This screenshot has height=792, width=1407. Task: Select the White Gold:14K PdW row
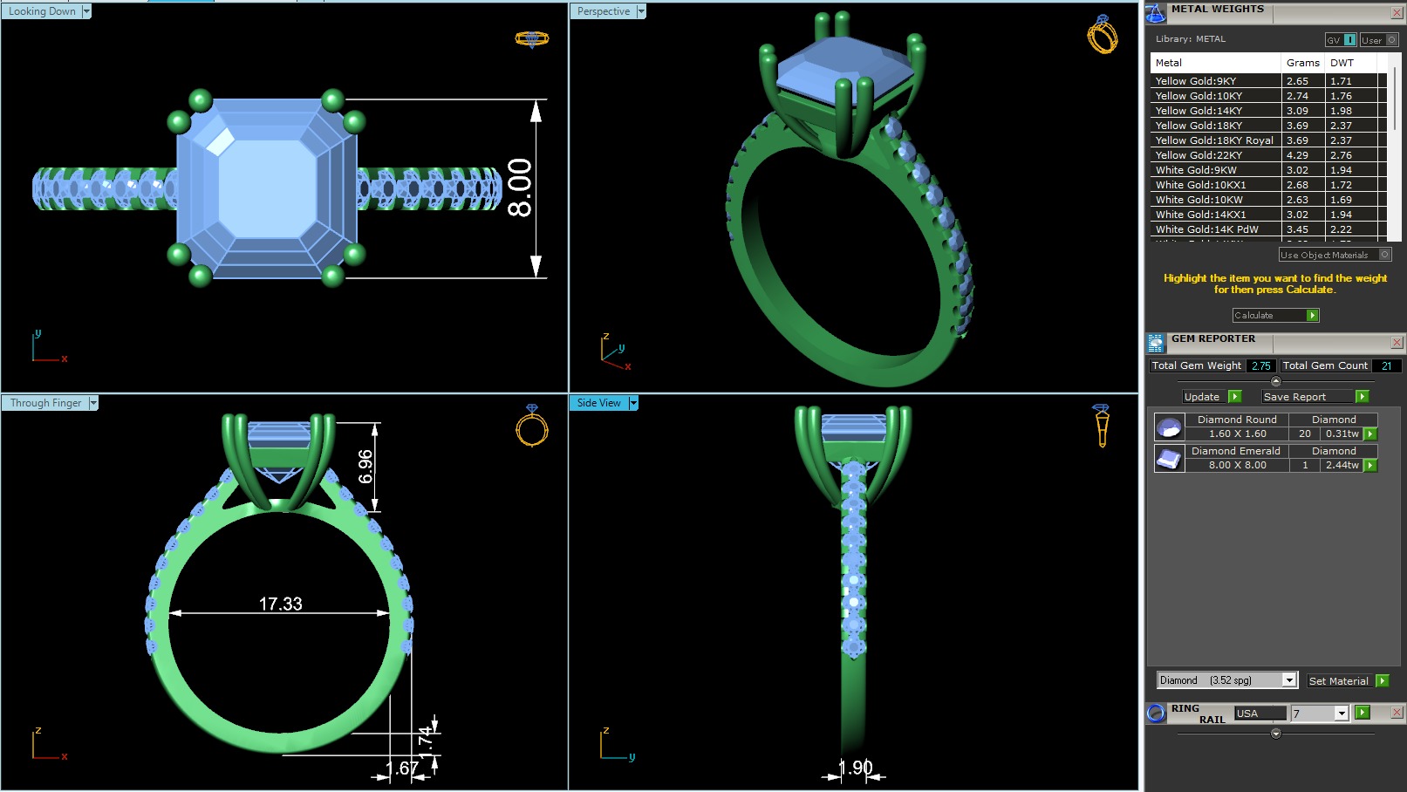point(1269,229)
